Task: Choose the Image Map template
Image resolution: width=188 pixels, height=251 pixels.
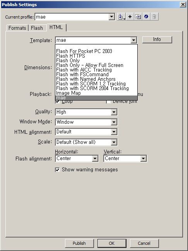Action: [96, 93]
